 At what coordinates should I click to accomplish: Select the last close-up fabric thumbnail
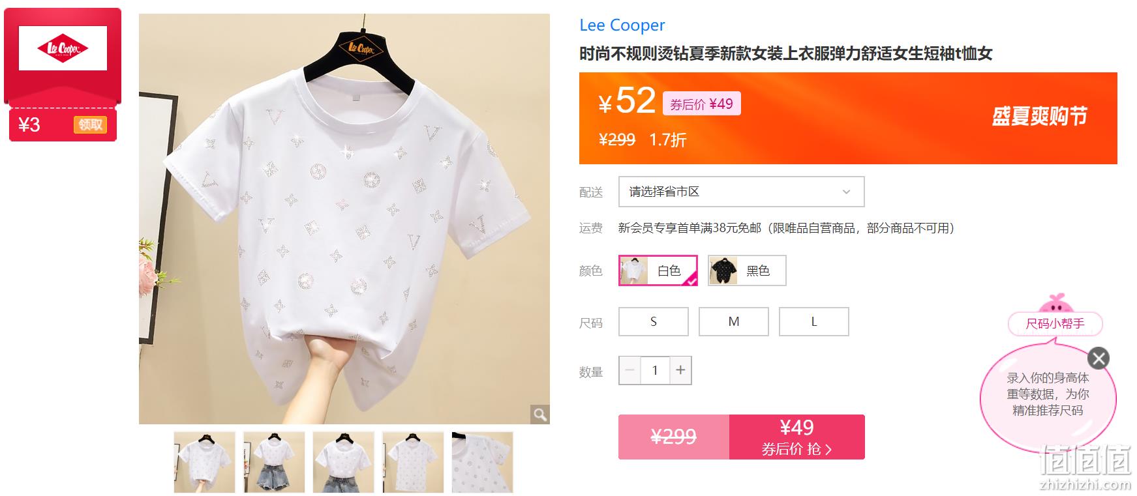[x=483, y=462]
